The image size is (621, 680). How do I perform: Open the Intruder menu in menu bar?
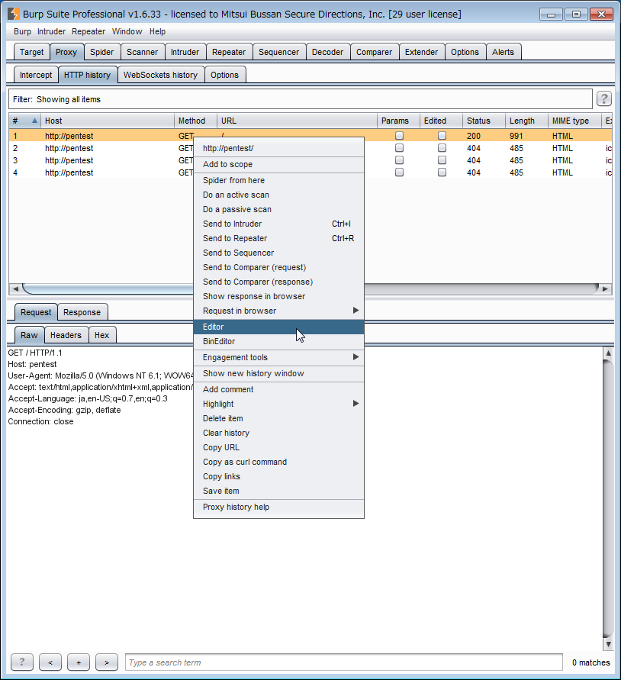tap(52, 31)
